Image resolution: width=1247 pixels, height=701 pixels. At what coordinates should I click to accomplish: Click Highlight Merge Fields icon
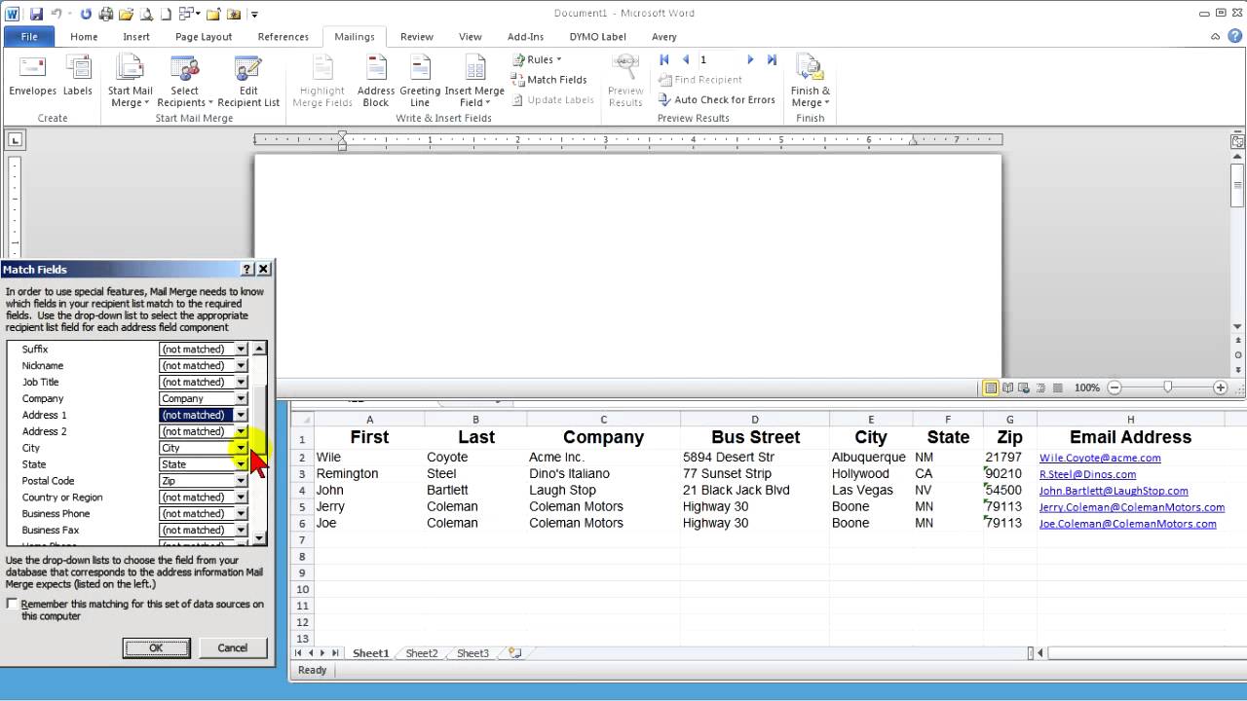322,80
